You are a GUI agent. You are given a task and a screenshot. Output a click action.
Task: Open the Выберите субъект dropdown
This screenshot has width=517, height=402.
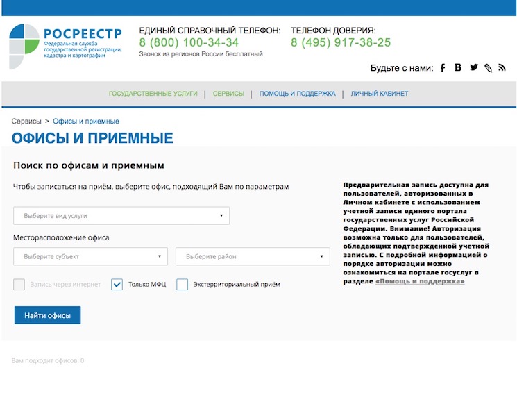(90, 256)
